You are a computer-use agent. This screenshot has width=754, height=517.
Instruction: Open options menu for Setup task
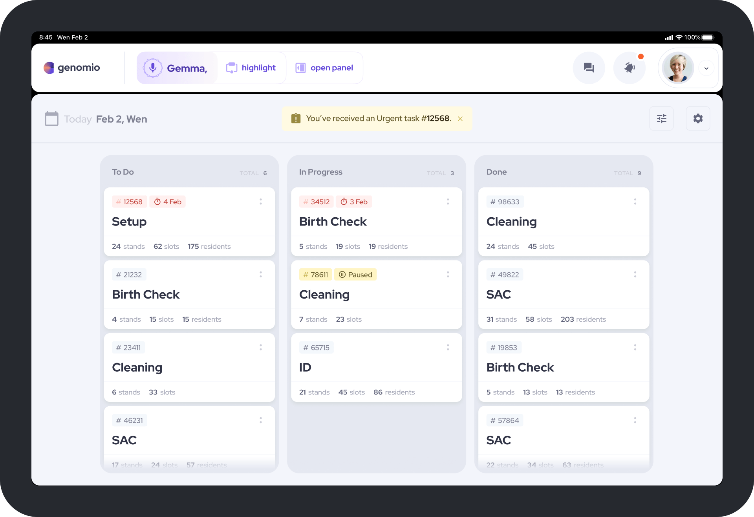pyautogui.click(x=260, y=202)
